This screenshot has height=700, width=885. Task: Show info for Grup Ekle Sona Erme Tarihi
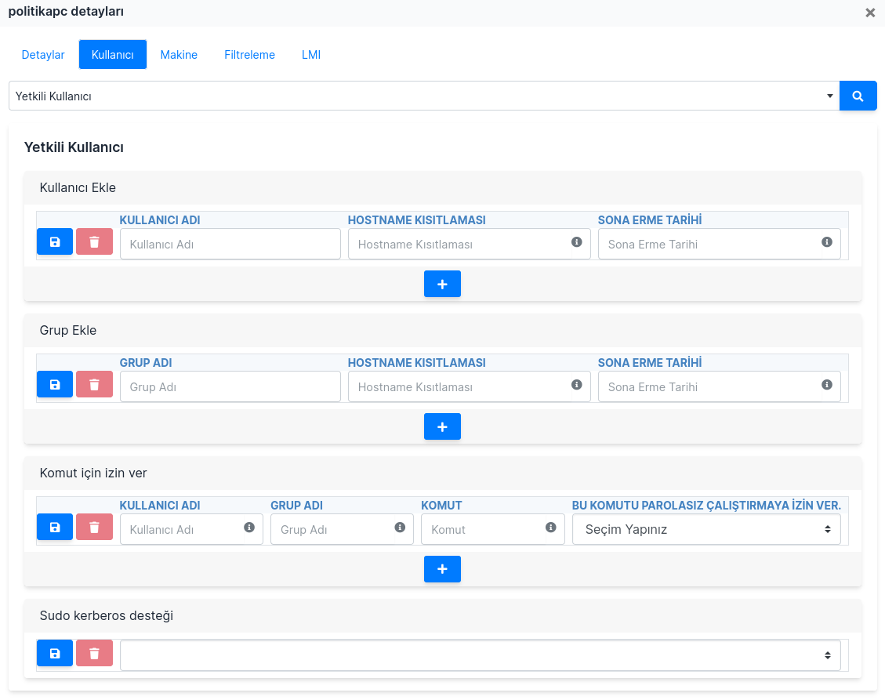827,384
